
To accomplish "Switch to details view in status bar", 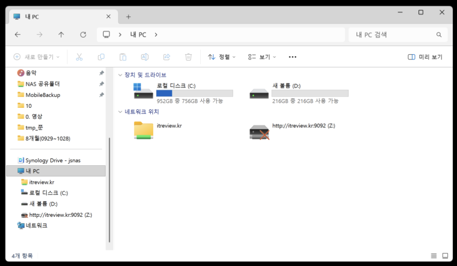I will (x=433, y=256).
